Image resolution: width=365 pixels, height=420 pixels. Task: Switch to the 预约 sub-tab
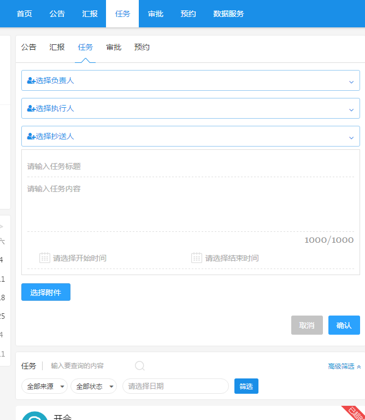tap(142, 47)
